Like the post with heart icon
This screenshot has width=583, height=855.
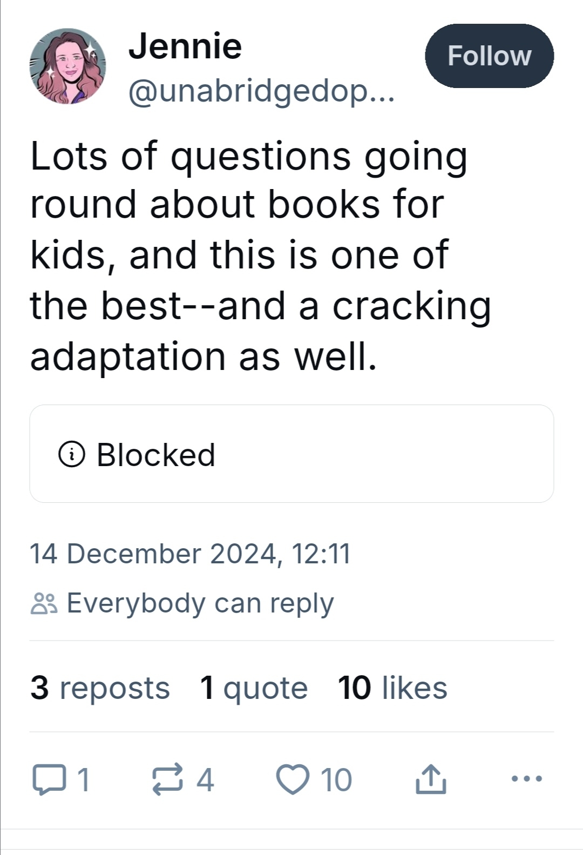(293, 779)
